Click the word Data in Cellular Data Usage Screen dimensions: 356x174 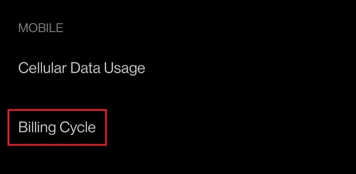tap(85, 68)
